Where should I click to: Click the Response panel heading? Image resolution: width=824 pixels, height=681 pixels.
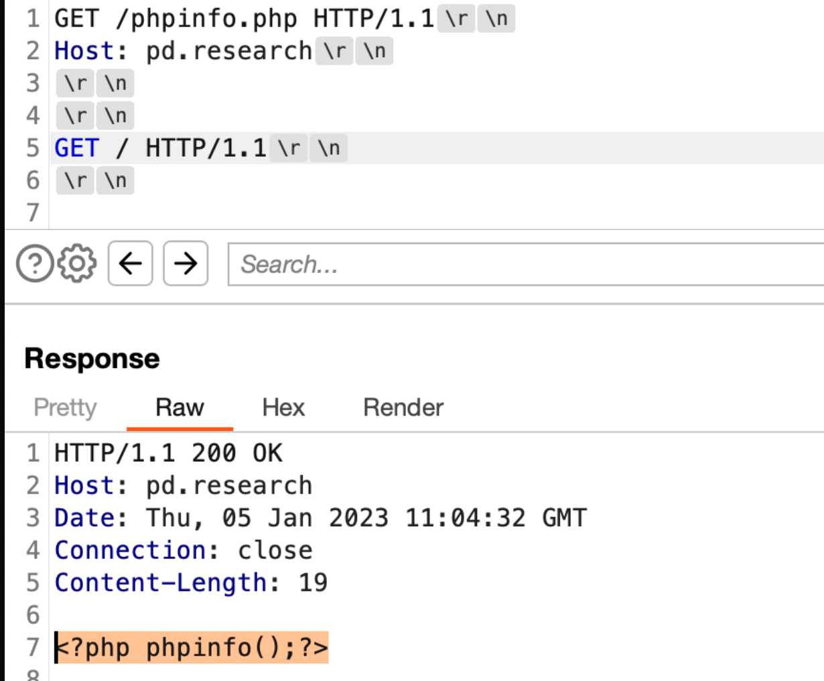point(92,359)
